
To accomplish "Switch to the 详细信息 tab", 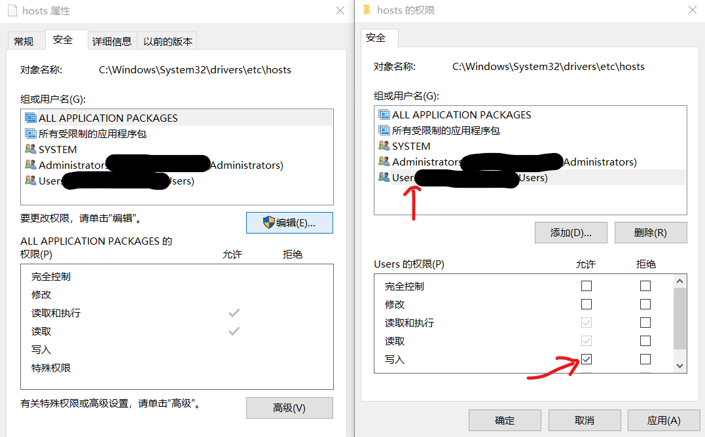I will tap(112, 41).
